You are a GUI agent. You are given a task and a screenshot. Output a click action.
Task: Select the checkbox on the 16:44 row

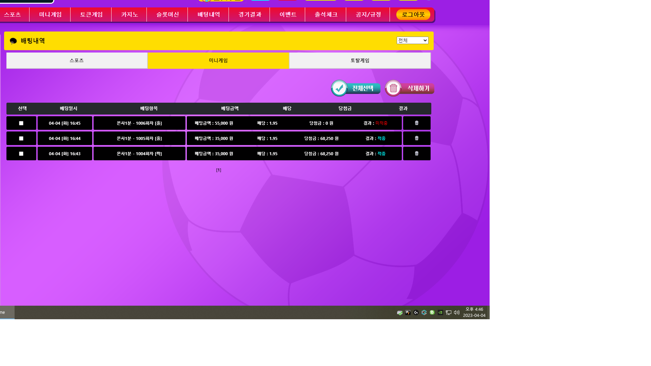[x=21, y=139]
